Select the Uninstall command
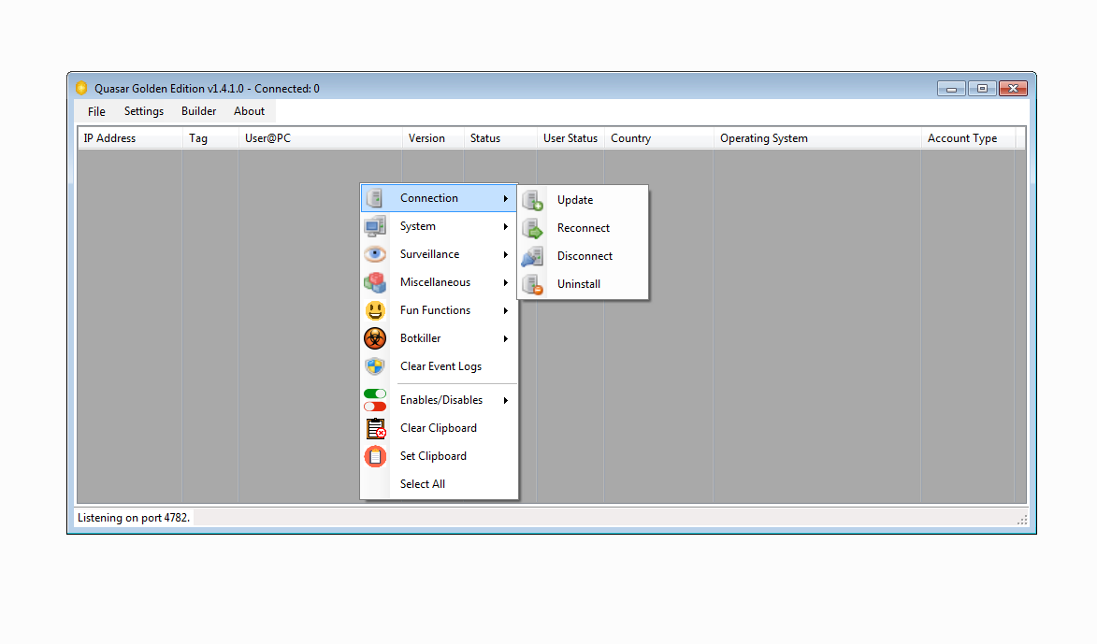The image size is (1097, 644). (x=577, y=283)
